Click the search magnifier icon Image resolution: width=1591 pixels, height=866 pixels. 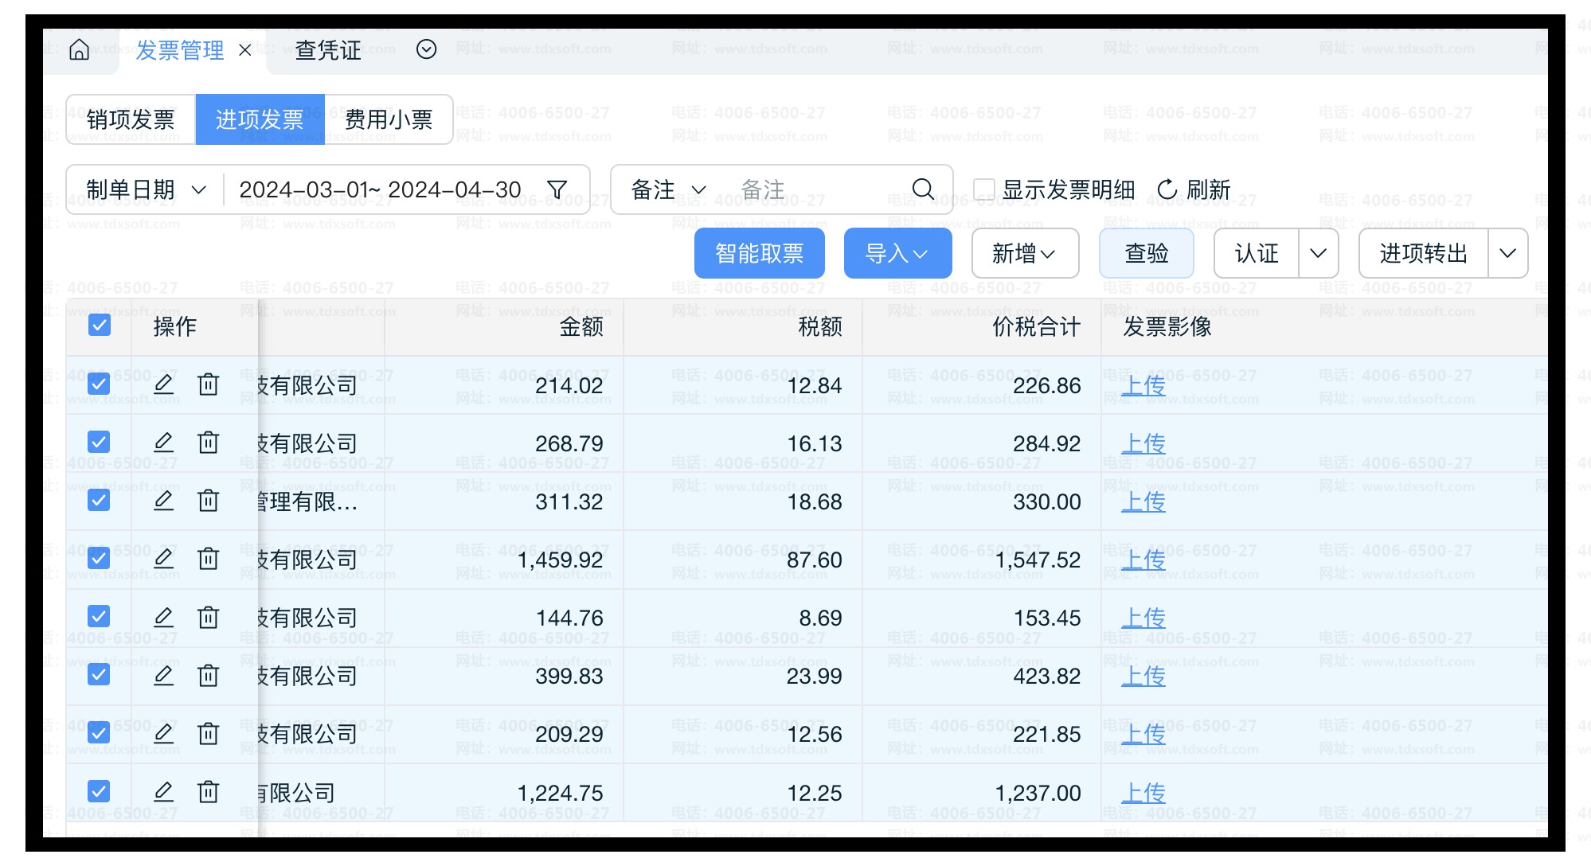(x=923, y=189)
